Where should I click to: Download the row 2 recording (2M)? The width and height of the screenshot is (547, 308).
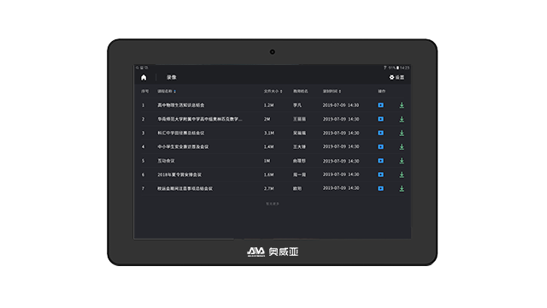402,119
